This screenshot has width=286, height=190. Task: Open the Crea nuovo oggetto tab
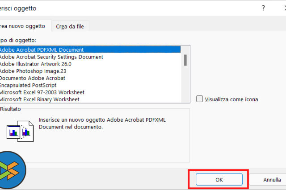coord(25,26)
